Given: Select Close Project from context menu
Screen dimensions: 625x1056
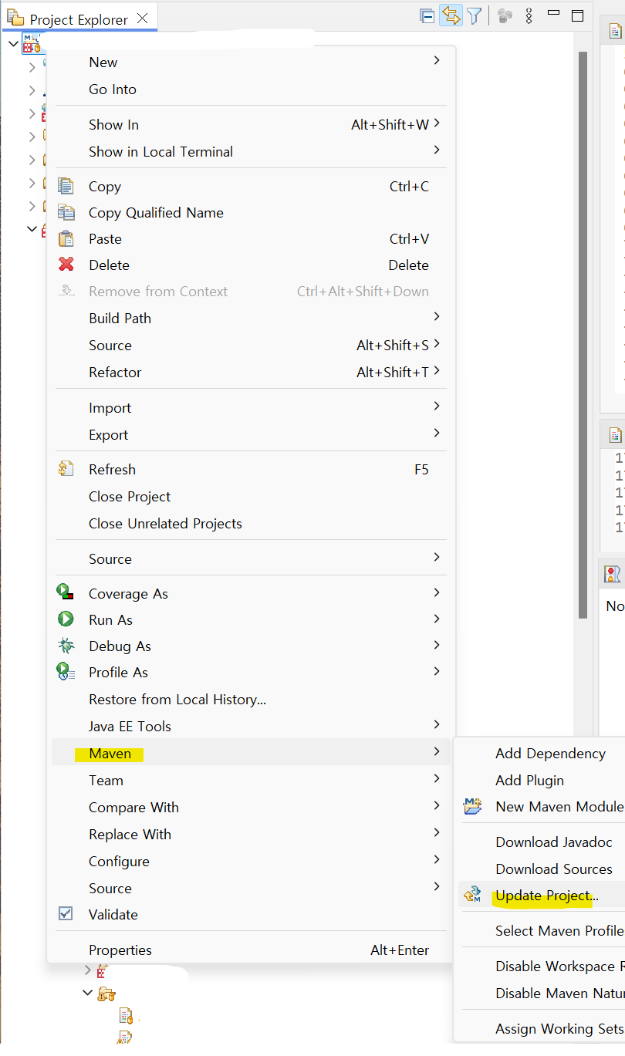Looking at the screenshot, I should (129, 497).
